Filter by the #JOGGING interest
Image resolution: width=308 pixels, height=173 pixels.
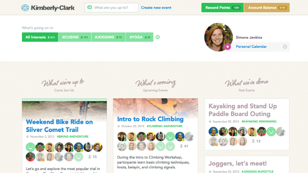click(x=108, y=37)
